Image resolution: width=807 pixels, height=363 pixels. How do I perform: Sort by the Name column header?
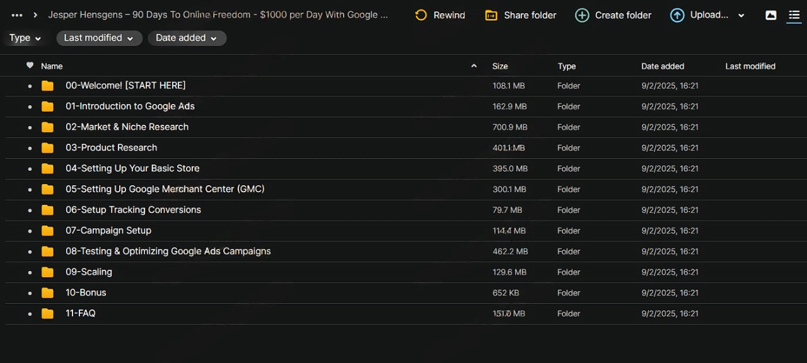(x=52, y=66)
